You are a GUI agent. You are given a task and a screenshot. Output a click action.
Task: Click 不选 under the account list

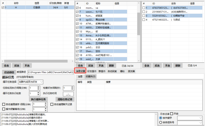click(x=27, y=66)
